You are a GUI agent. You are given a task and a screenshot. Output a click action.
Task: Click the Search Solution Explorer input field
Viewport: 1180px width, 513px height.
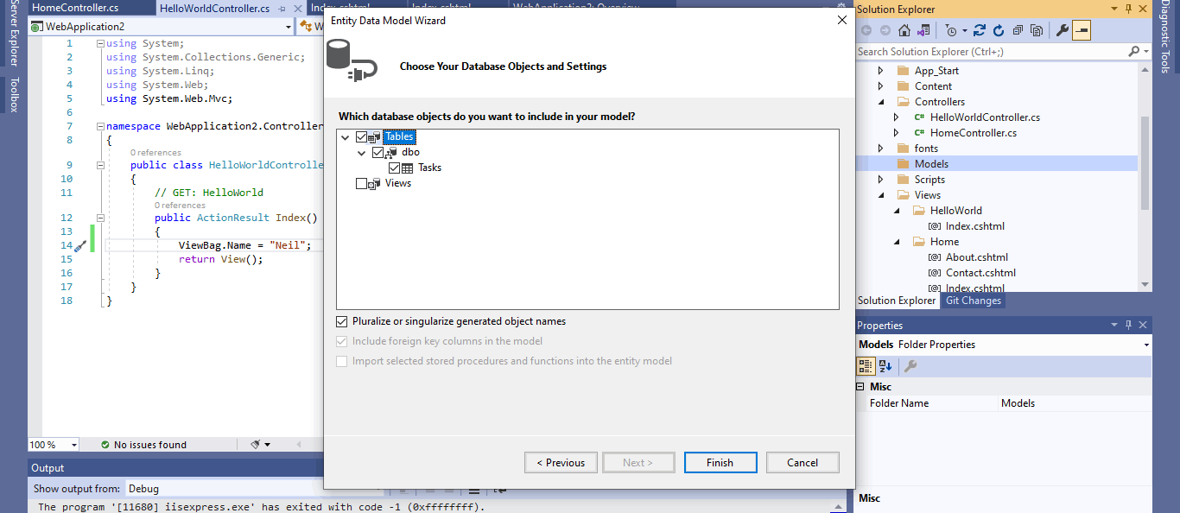point(991,52)
